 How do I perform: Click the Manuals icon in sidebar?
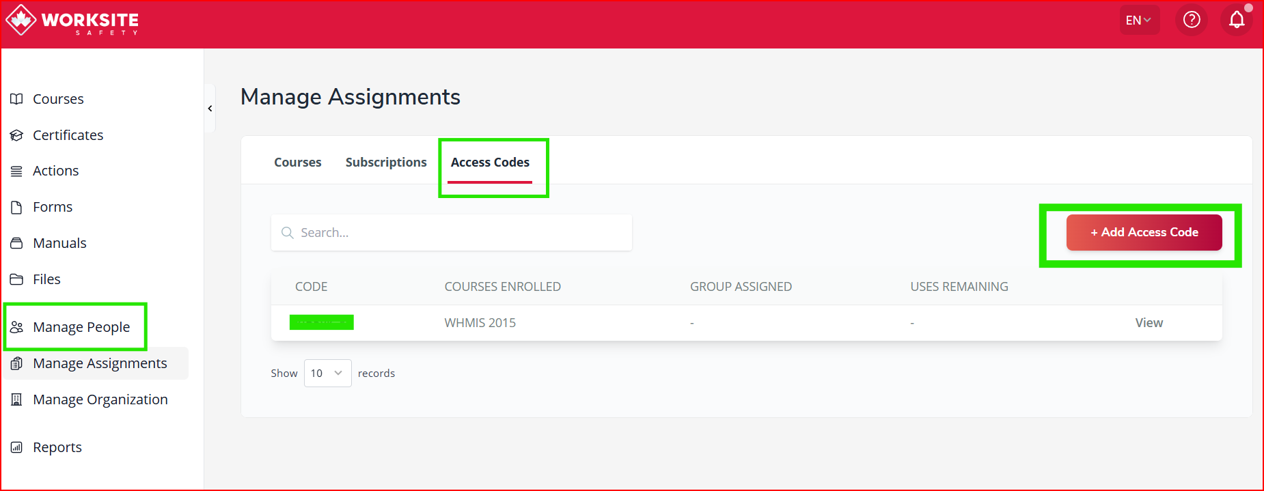click(16, 243)
